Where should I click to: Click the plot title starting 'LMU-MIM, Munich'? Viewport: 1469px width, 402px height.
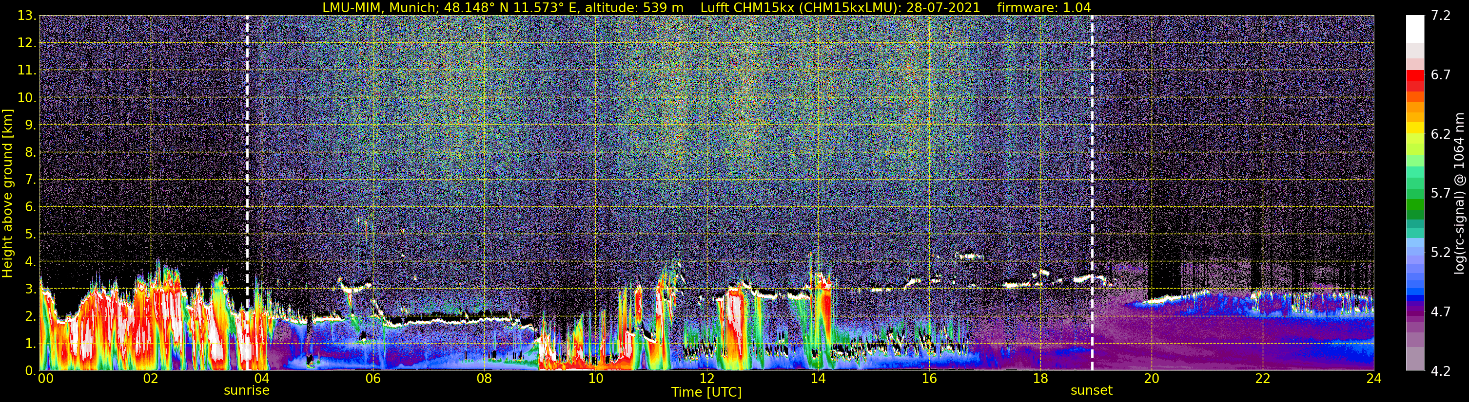[x=706, y=7]
